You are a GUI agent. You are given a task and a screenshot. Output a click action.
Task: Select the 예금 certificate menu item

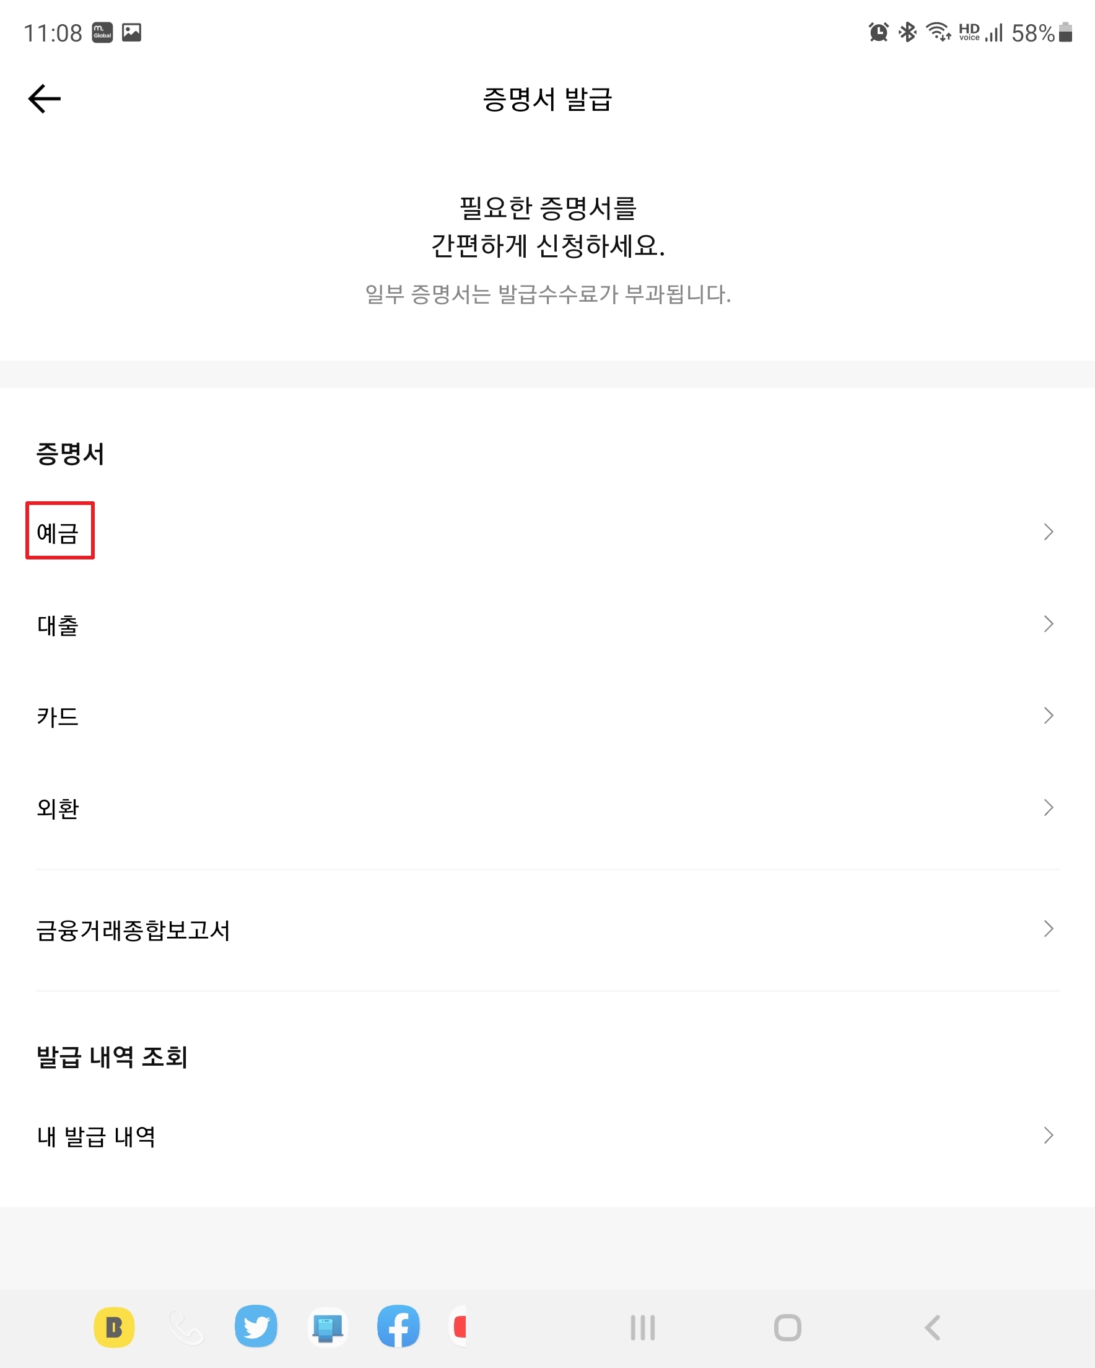click(58, 532)
